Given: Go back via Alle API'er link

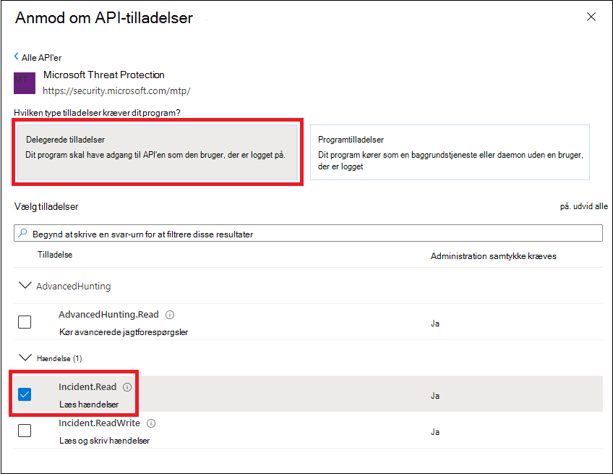Looking at the screenshot, I should (x=41, y=58).
